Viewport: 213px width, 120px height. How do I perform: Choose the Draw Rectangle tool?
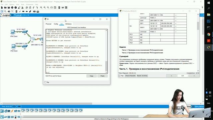[x=23, y=11]
